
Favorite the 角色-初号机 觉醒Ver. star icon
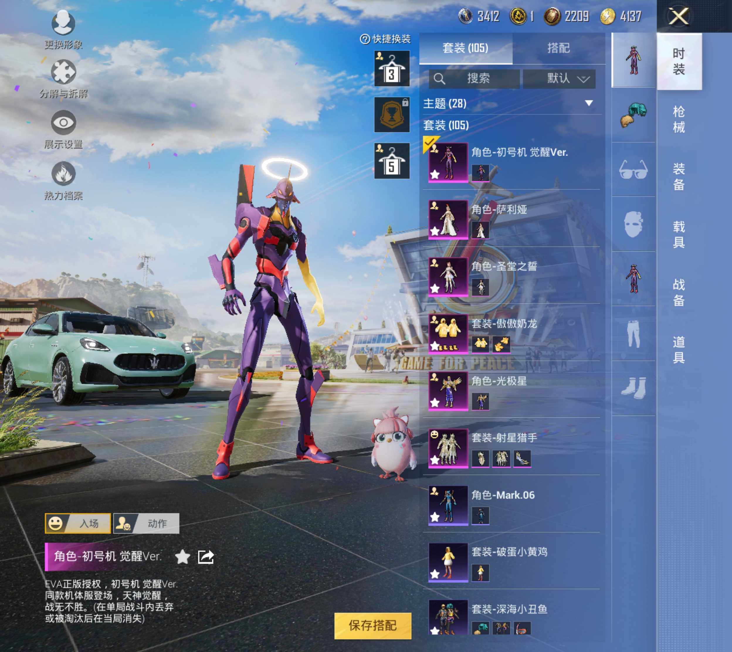(x=182, y=557)
